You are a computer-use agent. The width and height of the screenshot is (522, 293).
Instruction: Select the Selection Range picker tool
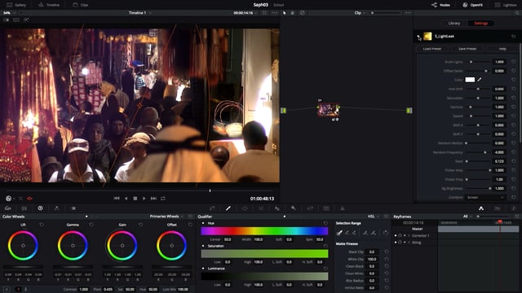339,233
